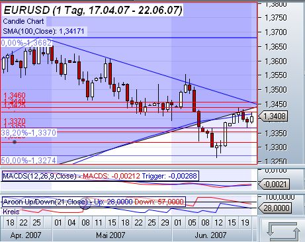The height and width of the screenshot is (242, 305).
Task: Click the 1,3350 price scale value
Action: point(276,133)
